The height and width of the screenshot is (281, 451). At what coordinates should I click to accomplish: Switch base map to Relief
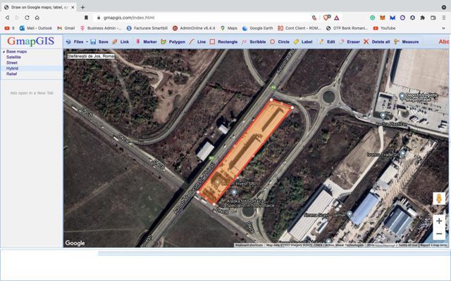(x=11, y=74)
